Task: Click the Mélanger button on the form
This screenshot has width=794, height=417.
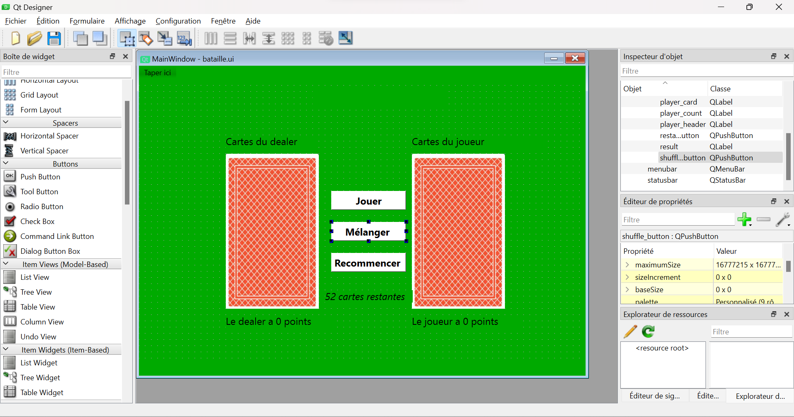Action: click(x=368, y=232)
